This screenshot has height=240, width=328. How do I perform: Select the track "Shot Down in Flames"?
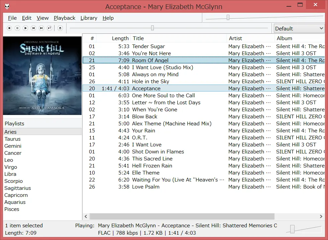click(x=204, y=151)
